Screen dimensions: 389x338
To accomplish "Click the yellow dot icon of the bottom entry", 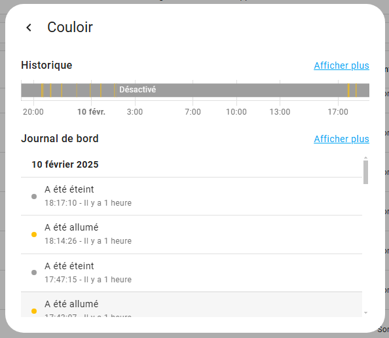I will pos(34,311).
